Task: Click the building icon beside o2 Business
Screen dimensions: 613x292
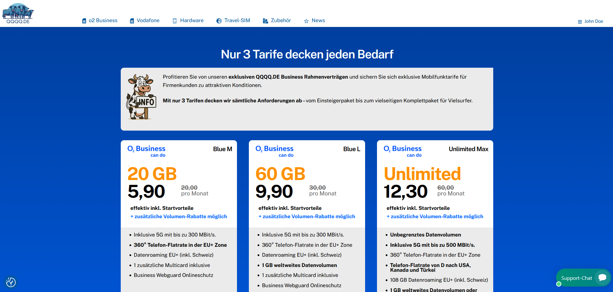Action: point(84,21)
